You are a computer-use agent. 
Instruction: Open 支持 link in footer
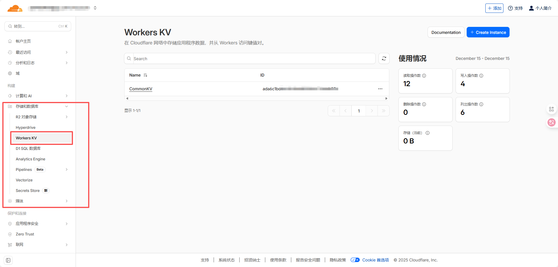(205, 260)
